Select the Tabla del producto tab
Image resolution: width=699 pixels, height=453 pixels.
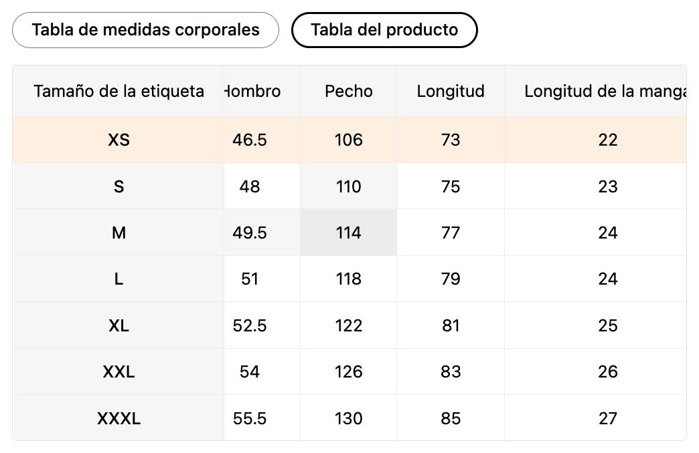(x=384, y=30)
